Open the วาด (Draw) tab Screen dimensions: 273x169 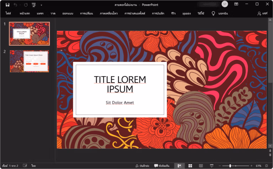tap(53, 13)
